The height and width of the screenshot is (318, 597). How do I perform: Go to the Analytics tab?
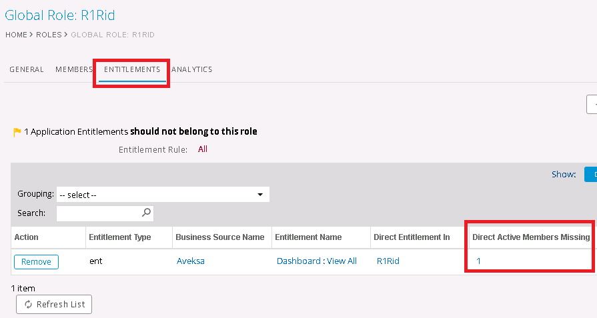pos(192,69)
